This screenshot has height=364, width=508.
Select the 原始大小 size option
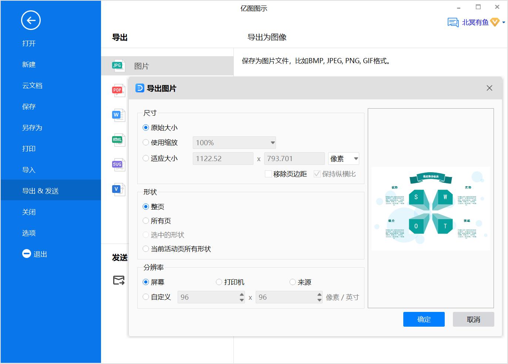tap(146, 127)
